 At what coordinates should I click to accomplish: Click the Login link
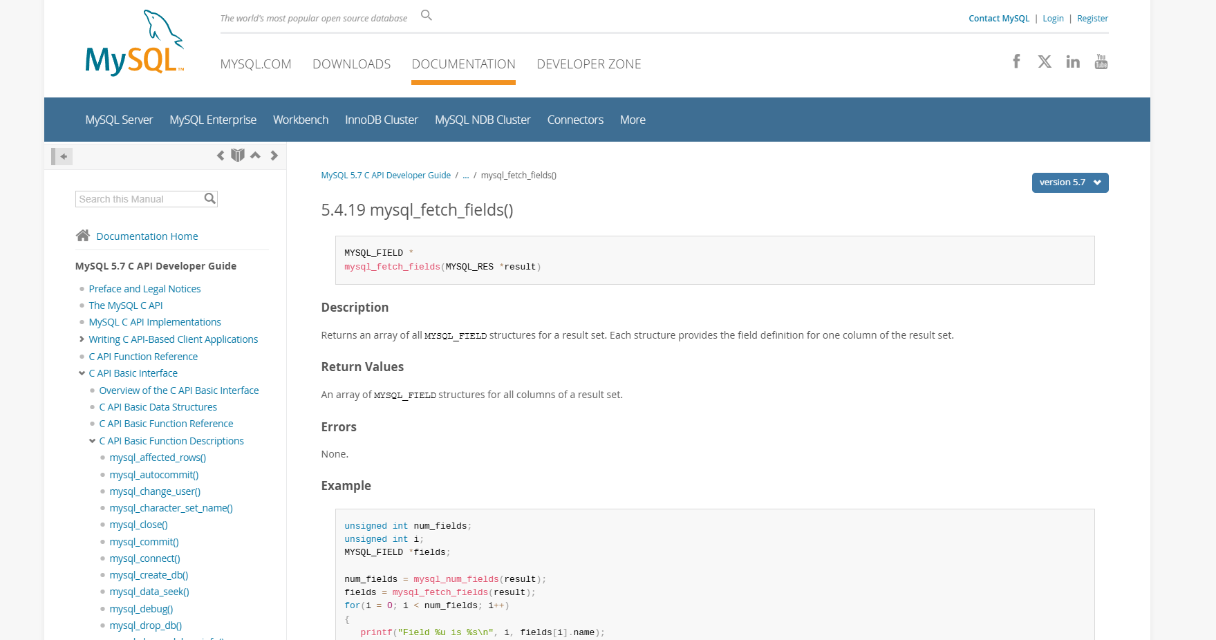pos(1053,19)
